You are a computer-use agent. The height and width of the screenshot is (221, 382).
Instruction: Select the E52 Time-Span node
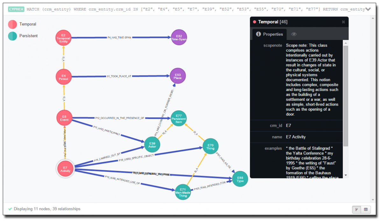coord(179,37)
